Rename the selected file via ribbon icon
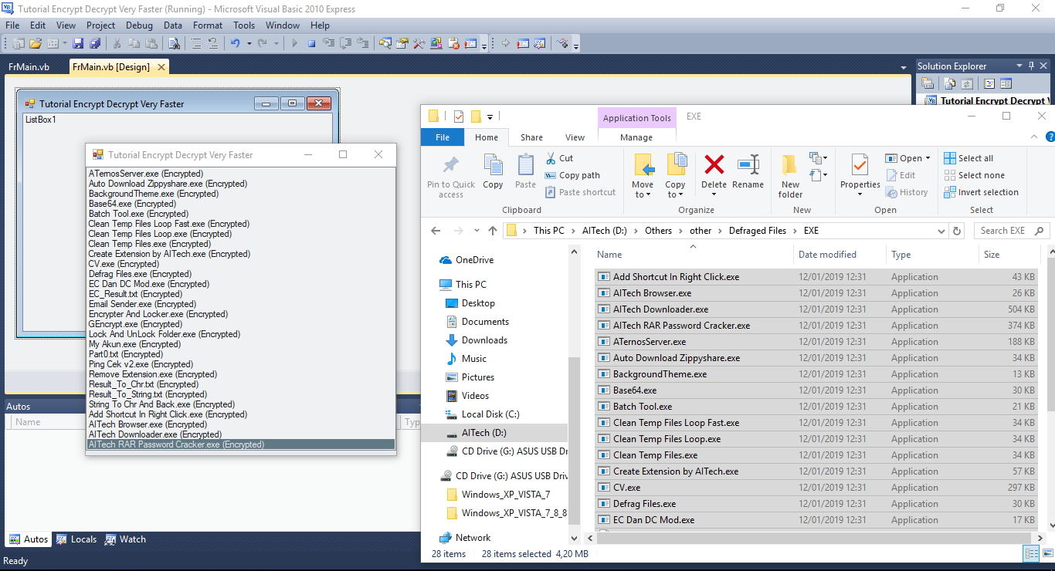Viewport: 1055px width, 571px height. coord(748,174)
